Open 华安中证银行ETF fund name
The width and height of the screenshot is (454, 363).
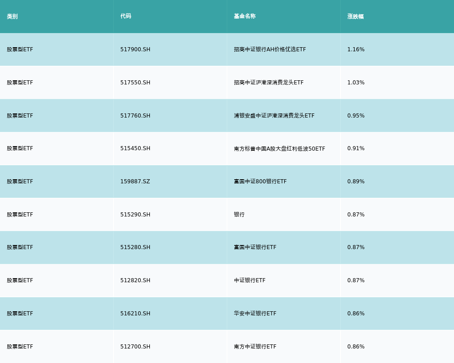[255, 314]
